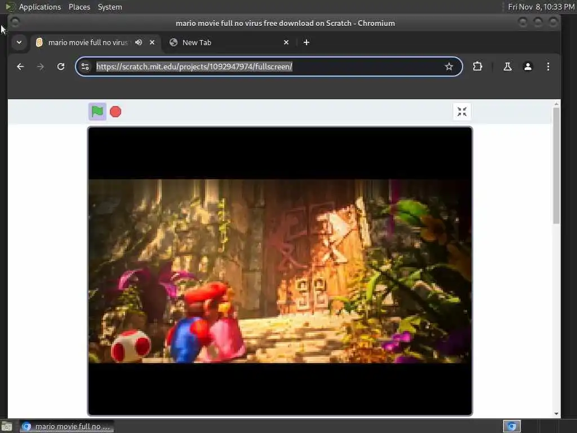
Task: Close the New Tab tab
Action: (x=286, y=42)
